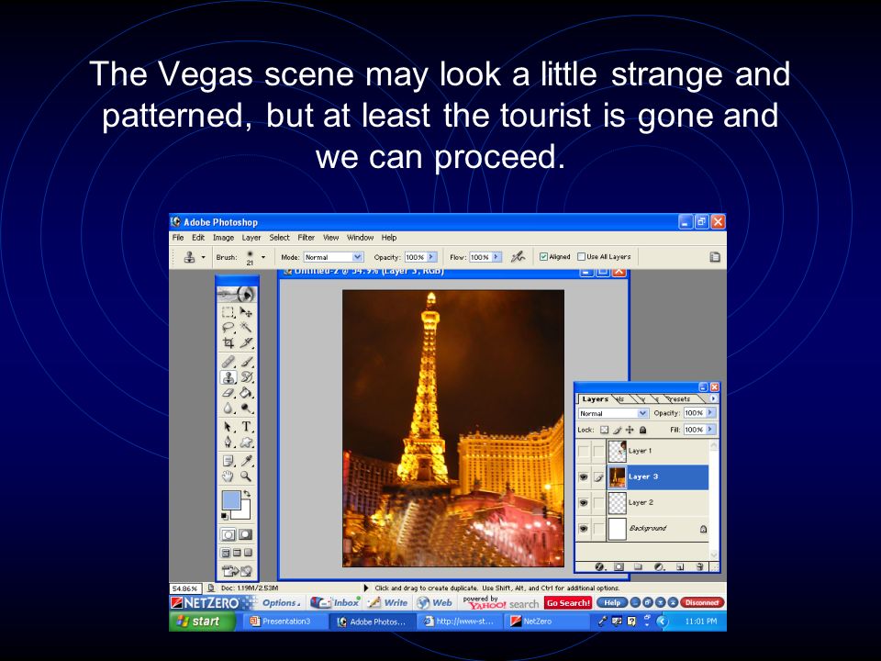Select the Eraser tool

click(x=229, y=392)
